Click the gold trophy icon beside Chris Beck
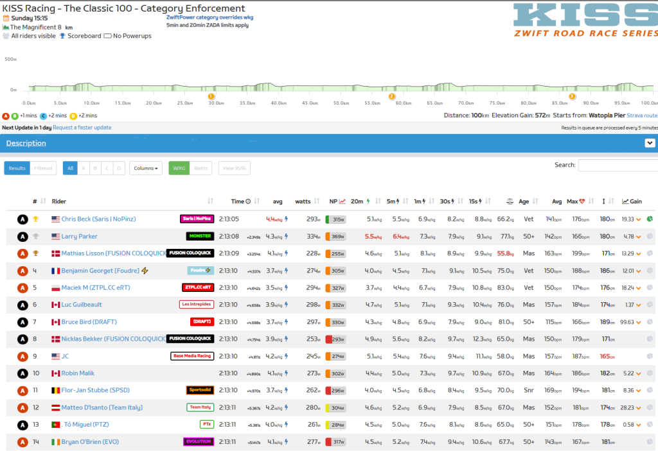This screenshot has width=658, height=451. point(36,219)
